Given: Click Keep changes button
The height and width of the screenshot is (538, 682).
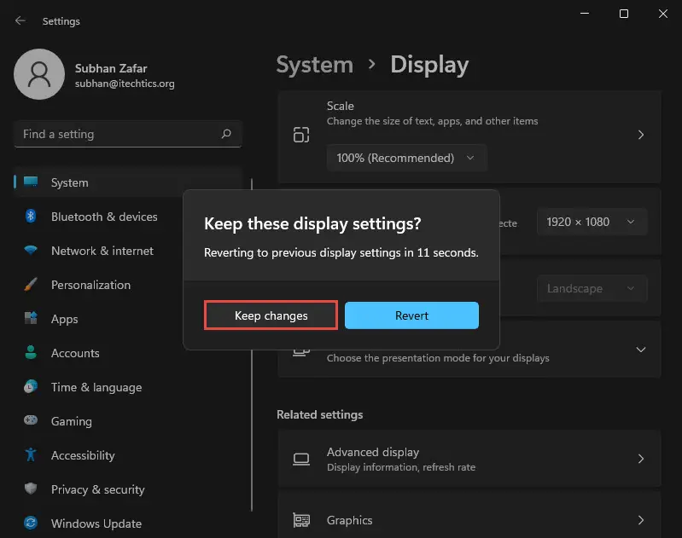Looking at the screenshot, I should click(271, 315).
